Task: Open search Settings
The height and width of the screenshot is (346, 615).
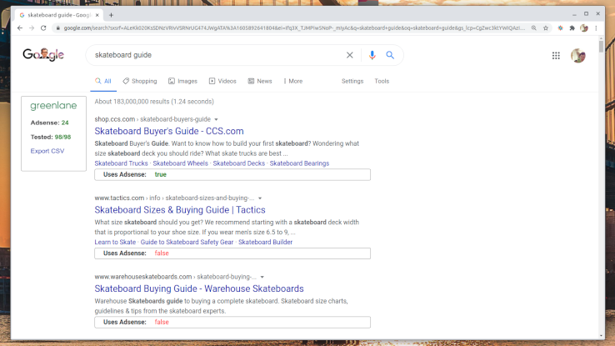Action: [352, 81]
